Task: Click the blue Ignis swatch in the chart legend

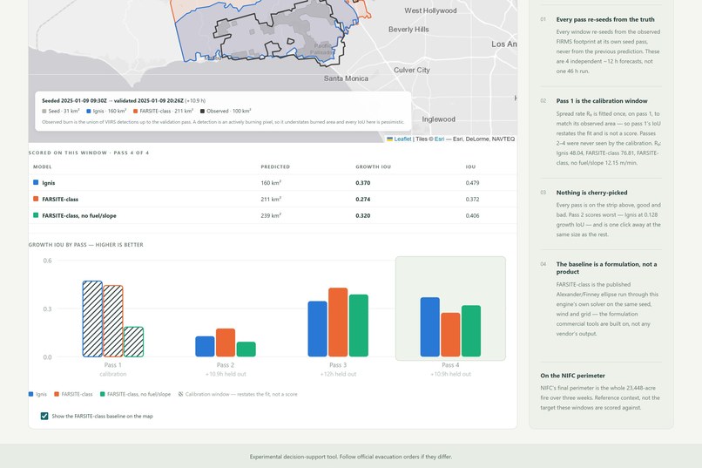Action: (30, 394)
